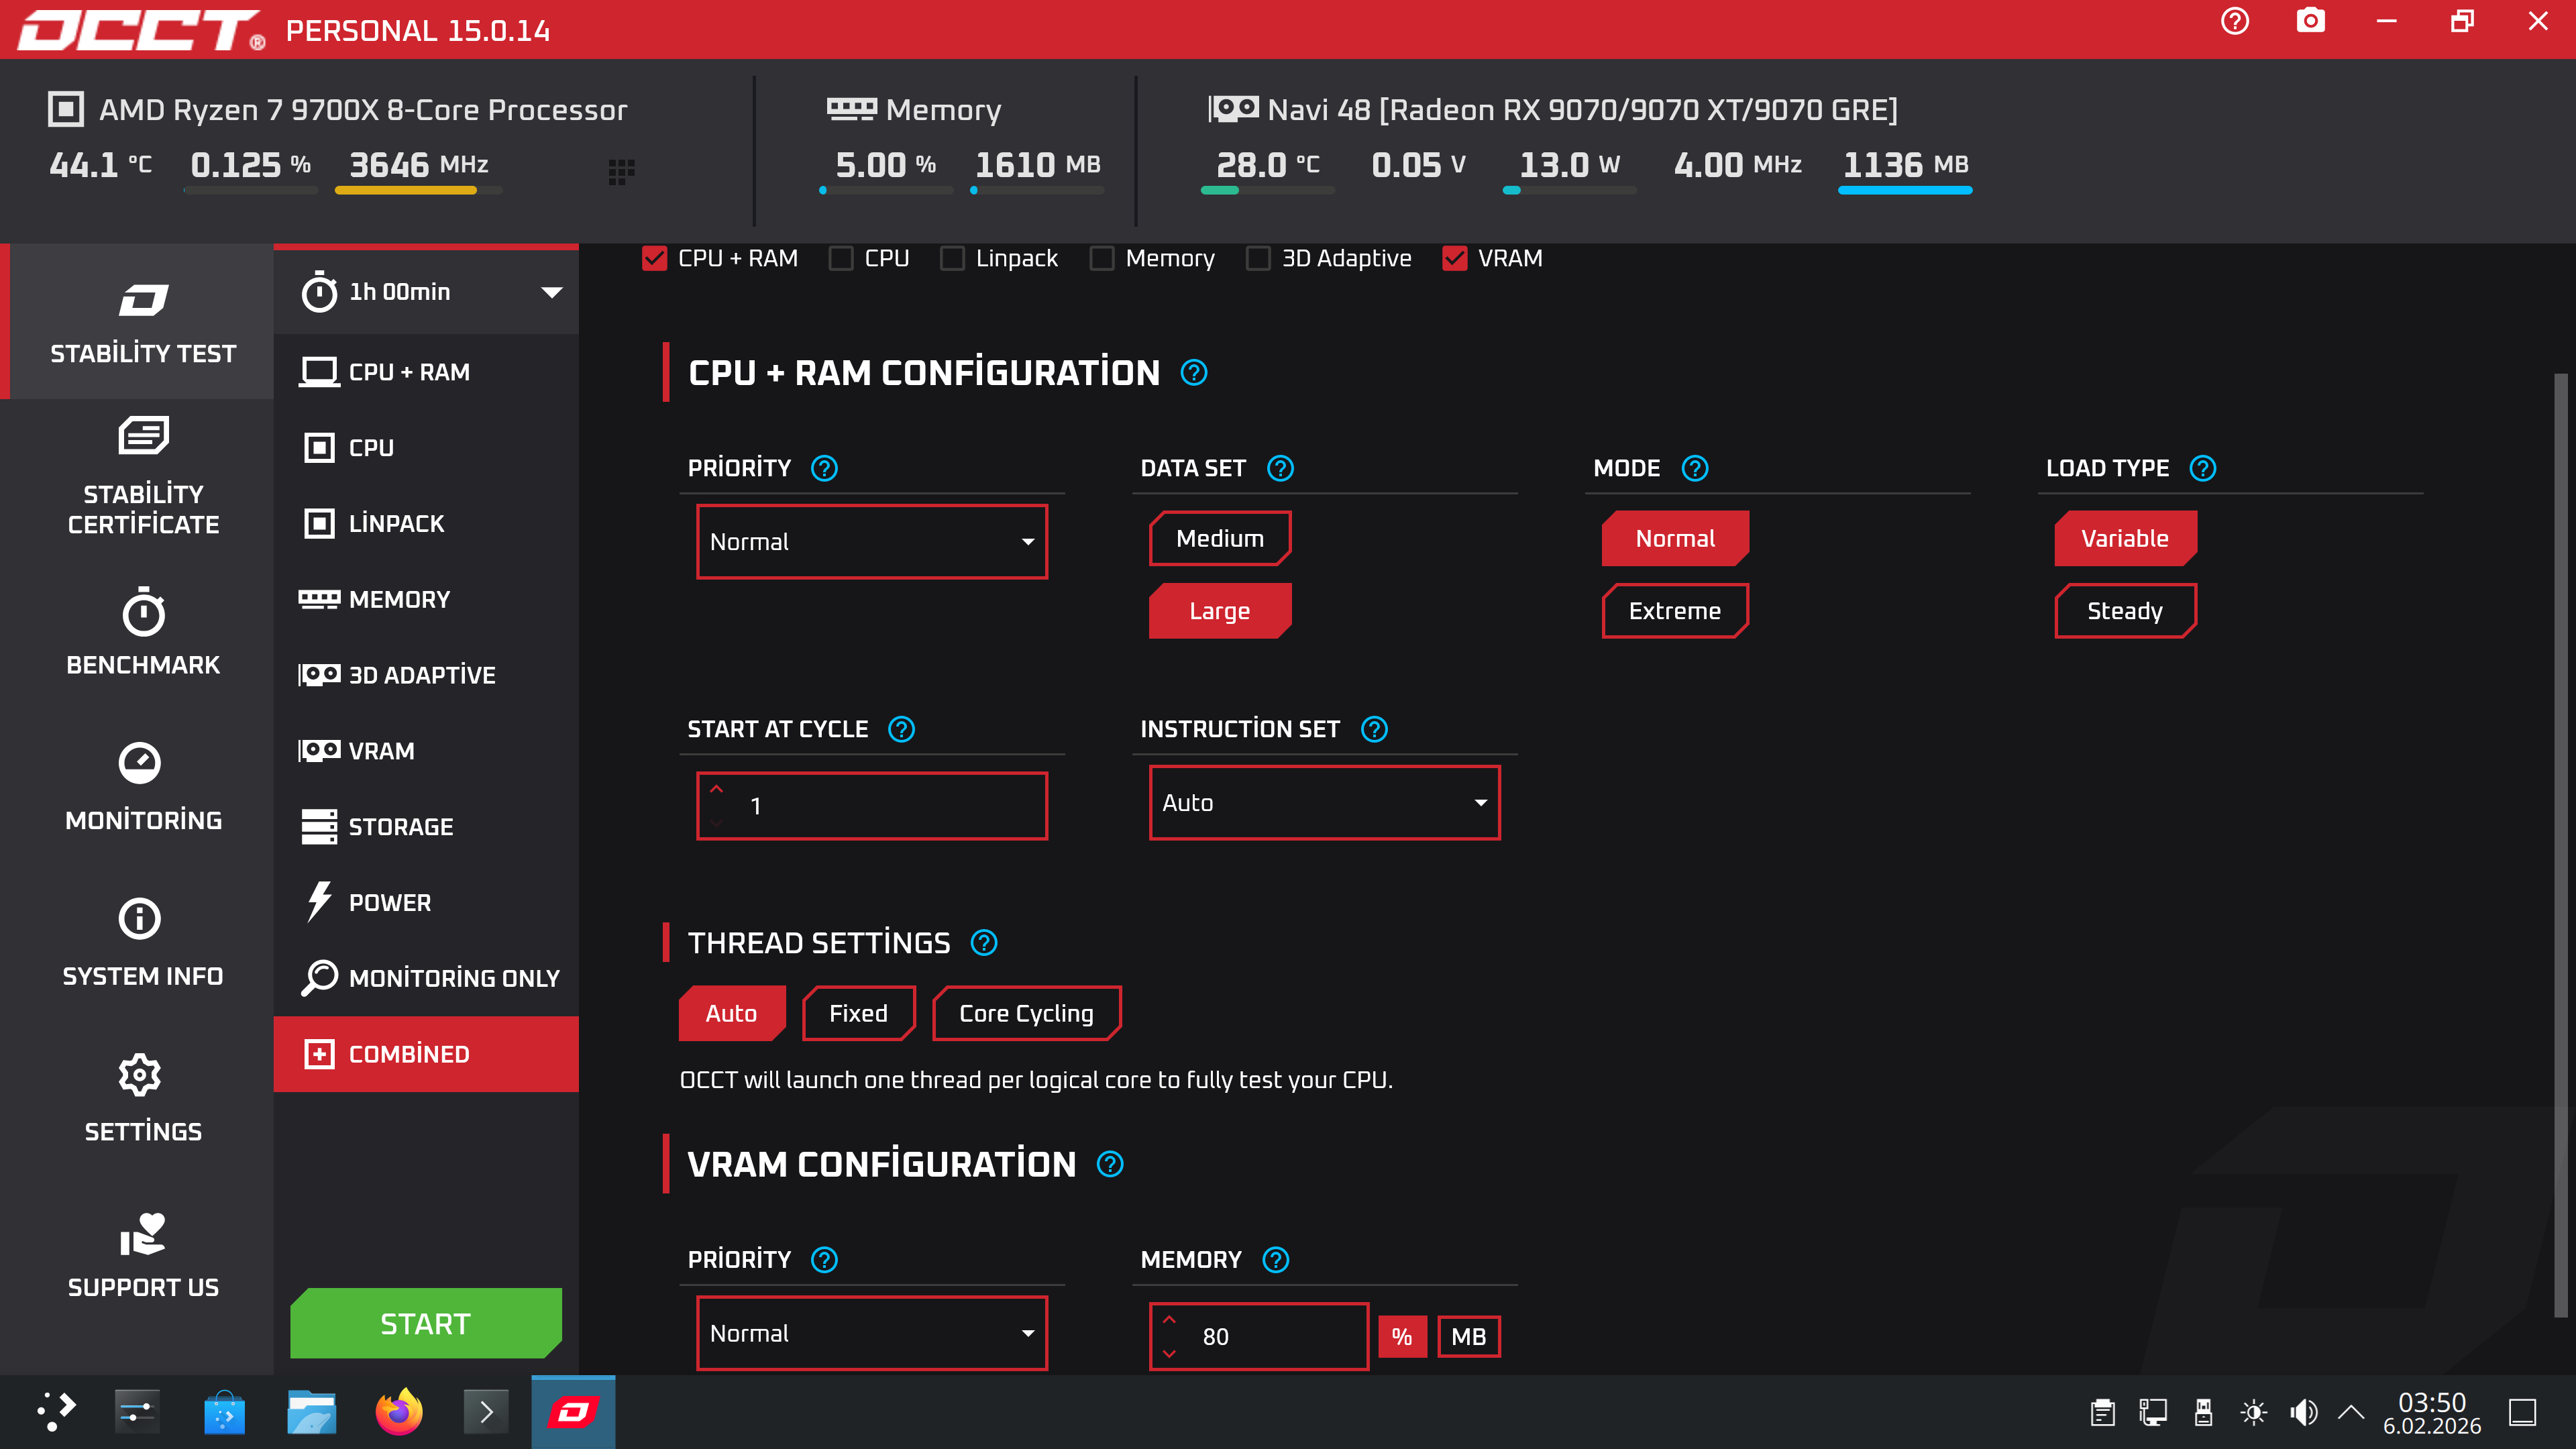
Task: Increase the Start At Cycle value
Action: (x=716, y=789)
